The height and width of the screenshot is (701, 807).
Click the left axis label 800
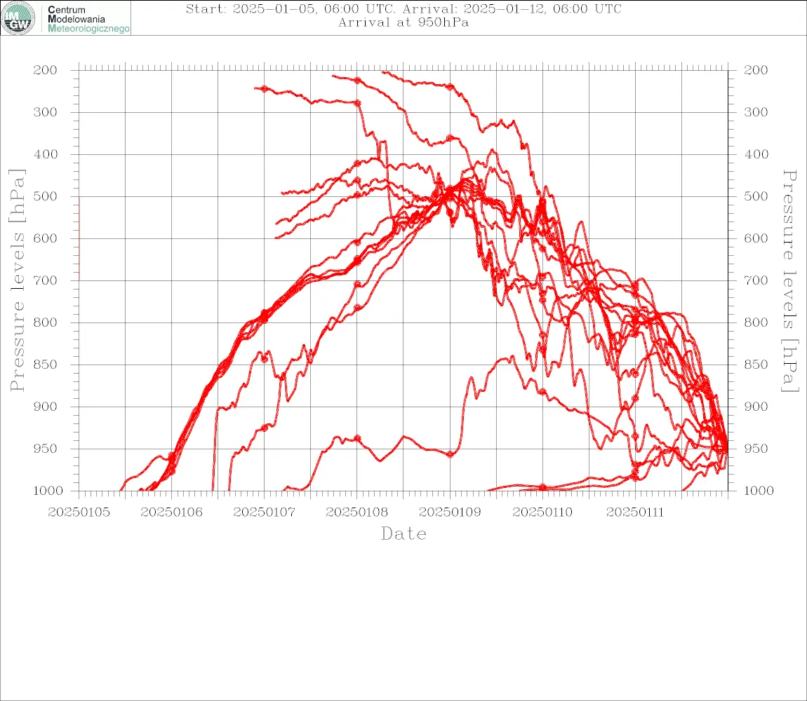point(46,322)
